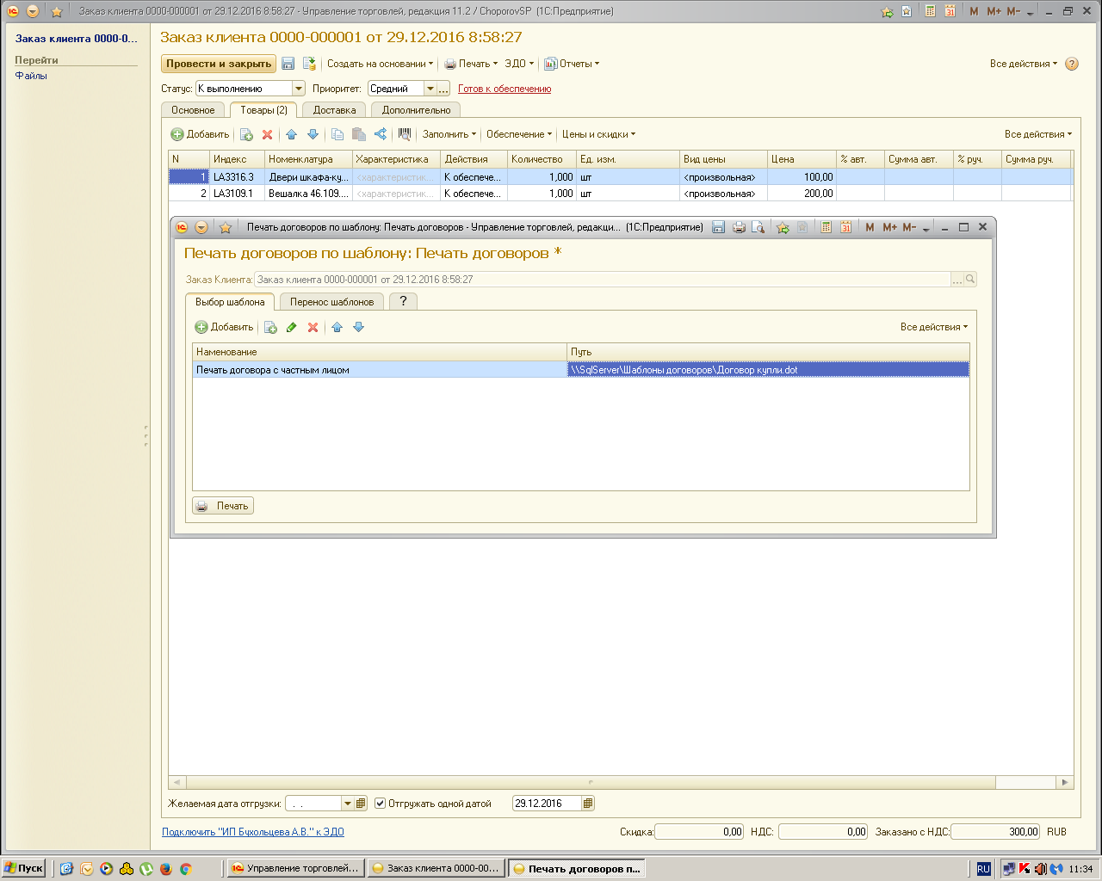Move goods row up with the blue arrow

291,134
